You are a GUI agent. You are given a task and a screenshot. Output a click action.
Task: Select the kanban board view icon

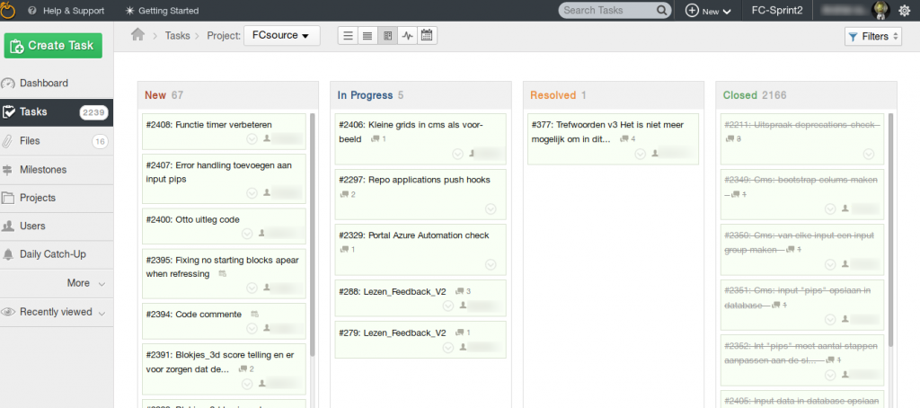[x=387, y=36]
